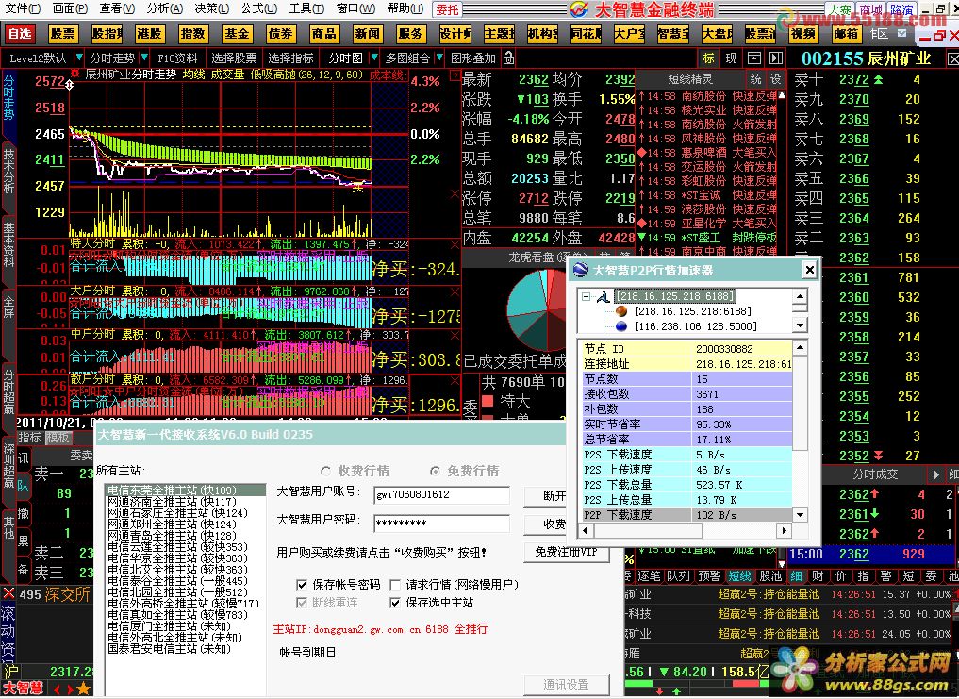Viewport: 959px width, 699px height.
Task: Click the lock icon next to 图形叠加
Action: coord(508,58)
